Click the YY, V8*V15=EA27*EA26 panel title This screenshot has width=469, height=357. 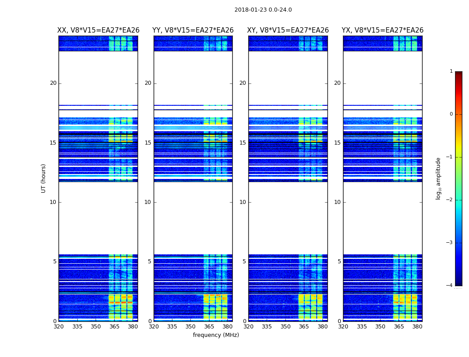[193, 30]
